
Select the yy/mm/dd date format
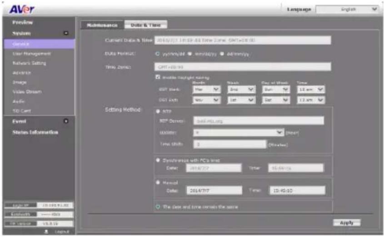[x=158, y=54]
